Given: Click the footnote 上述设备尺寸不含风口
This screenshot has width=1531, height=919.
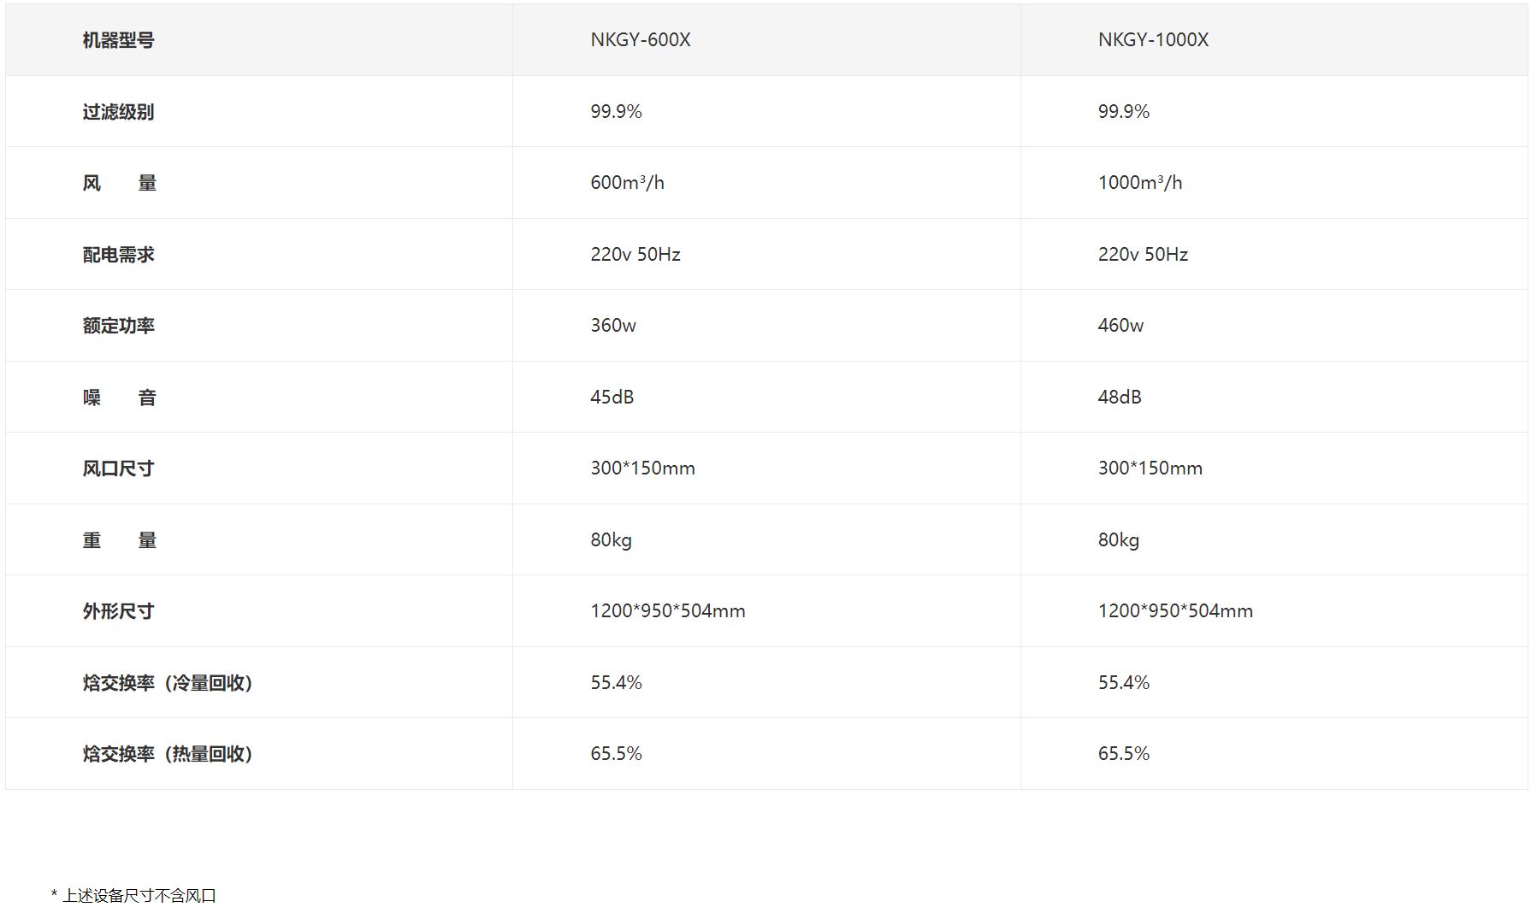Looking at the screenshot, I should coord(139,896).
